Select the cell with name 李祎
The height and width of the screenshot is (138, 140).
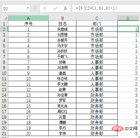(x=62, y=133)
